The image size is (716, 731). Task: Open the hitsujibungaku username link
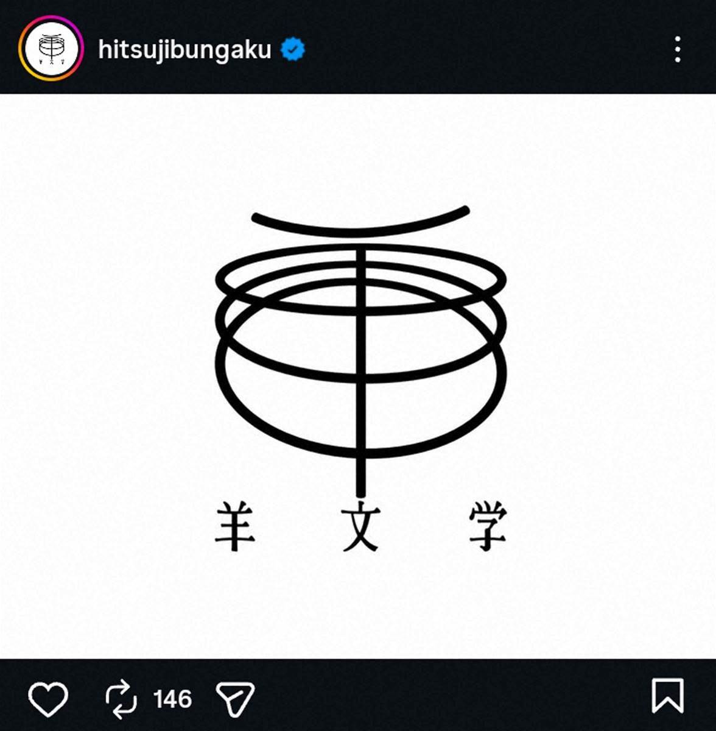[x=184, y=49]
